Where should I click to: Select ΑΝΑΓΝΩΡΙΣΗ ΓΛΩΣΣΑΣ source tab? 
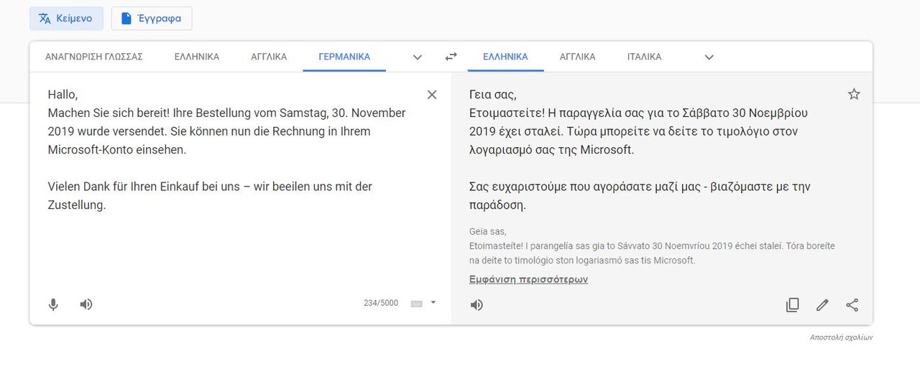pos(94,57)
